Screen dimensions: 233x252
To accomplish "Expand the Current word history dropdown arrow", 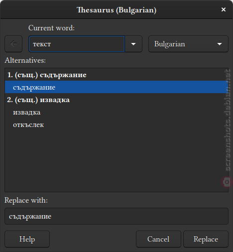I will click(x=133, y=44).
